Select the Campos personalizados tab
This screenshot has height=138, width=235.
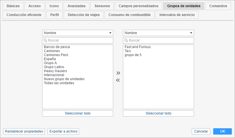click(138, 6)
